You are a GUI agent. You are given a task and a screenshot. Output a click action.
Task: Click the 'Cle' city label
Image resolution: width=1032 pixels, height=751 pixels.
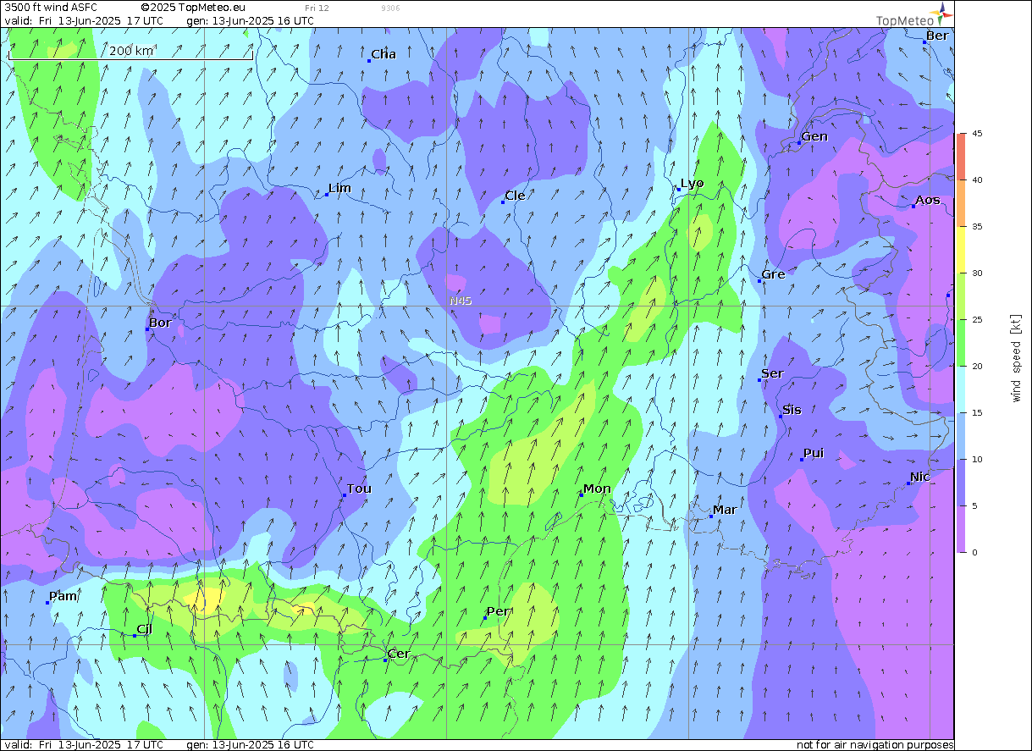coord(515,196)
